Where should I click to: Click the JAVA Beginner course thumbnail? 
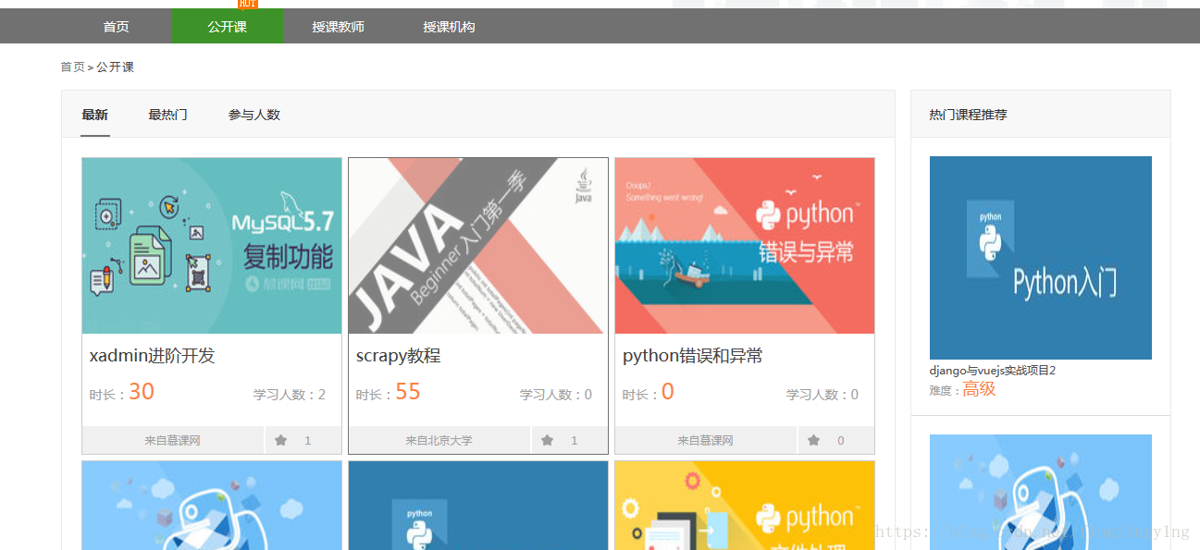click(478, 246)
